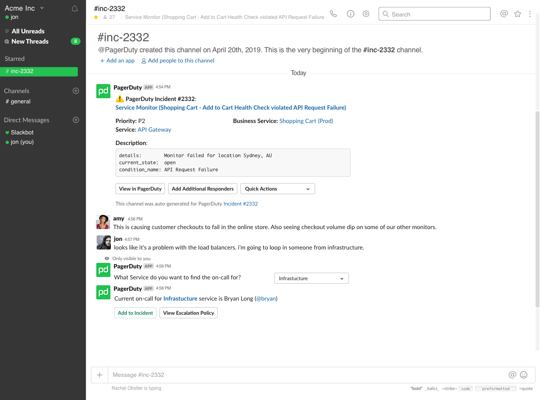This screenshot has width=545, height=400.
Task: Add a new channel with plus icon
Action: pos(76,91)
